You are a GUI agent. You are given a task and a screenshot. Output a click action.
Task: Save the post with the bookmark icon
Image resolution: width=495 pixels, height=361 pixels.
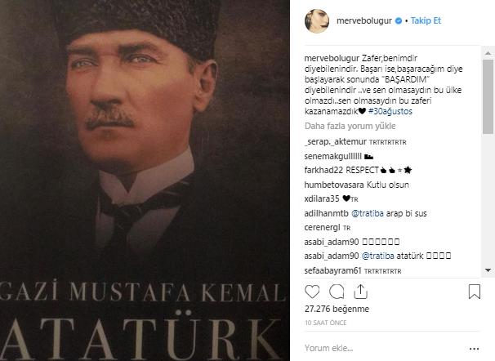point(475,292)
